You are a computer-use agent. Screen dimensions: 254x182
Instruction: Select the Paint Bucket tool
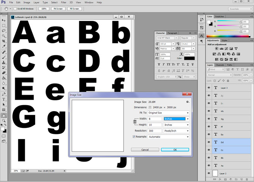coord(4,78)
